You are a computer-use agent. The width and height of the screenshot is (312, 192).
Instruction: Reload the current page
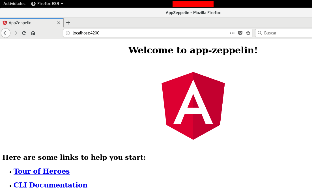(24, 33)
